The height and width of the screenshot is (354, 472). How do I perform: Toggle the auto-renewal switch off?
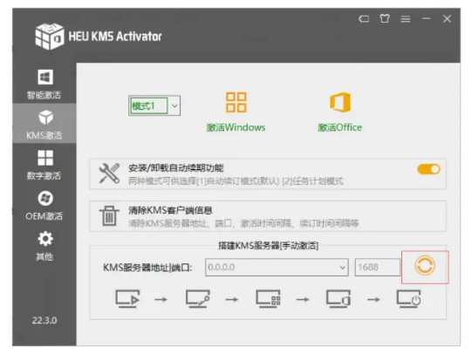[428, 169]
